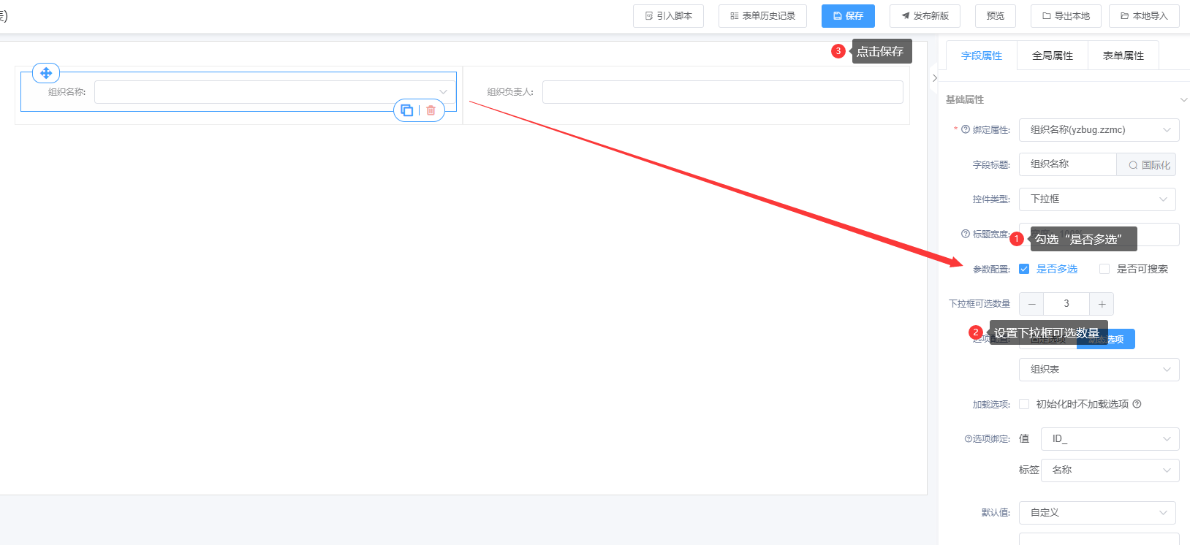
Task: Open 值 dropdown showing ID_
Action: click(1110, 439)
